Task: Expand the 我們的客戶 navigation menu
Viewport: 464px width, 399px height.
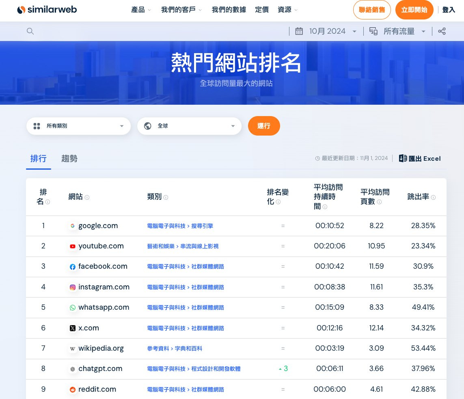Action: point(181,10)
